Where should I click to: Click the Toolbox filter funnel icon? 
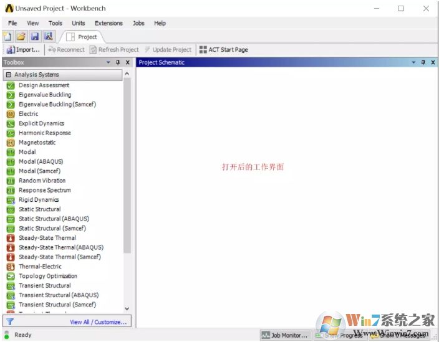click(x=10, y=321)
